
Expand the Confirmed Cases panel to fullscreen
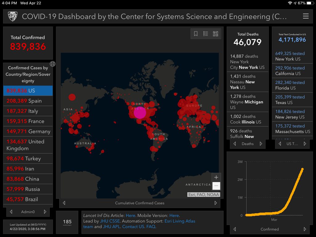[53, 64]
